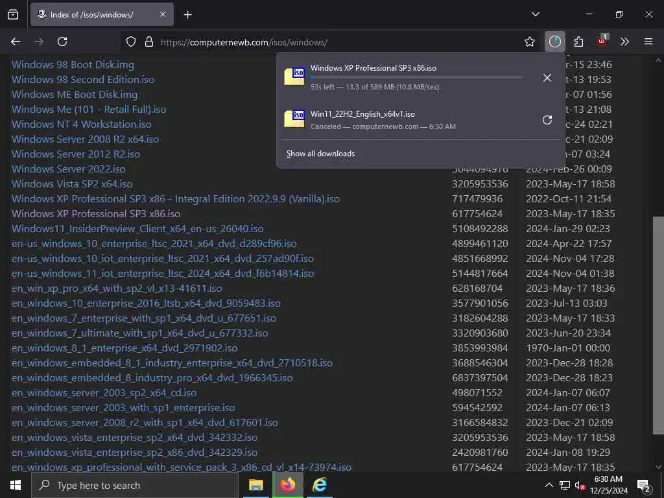The image size is (664, 498).
Task: Download Windows11_InsiderPreview_Client_x64_en-us_26040.iso
Action: [137, 229]
